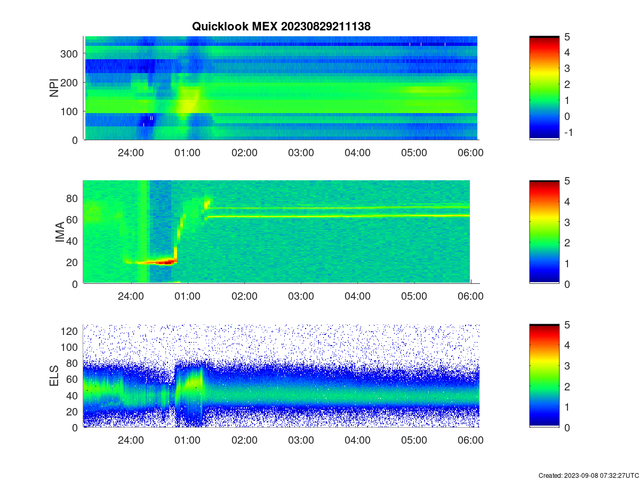
Task: Click the '60' tick on ELS axis
Action: tap(73, 380)
